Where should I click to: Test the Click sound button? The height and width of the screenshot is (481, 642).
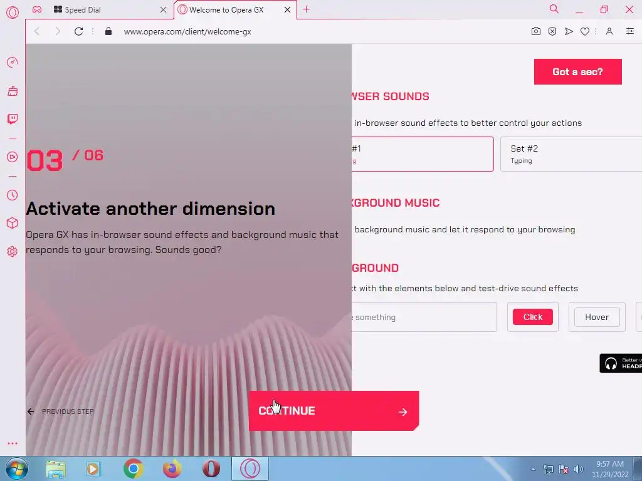tap(533, 317)
